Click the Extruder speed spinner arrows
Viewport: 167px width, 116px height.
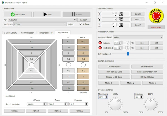pyautogui.click(x=87, y=104)
